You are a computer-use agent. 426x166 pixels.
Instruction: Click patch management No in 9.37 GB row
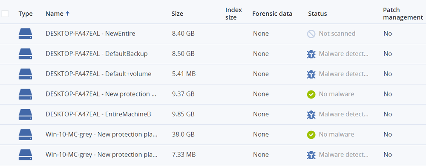(388, 94)
